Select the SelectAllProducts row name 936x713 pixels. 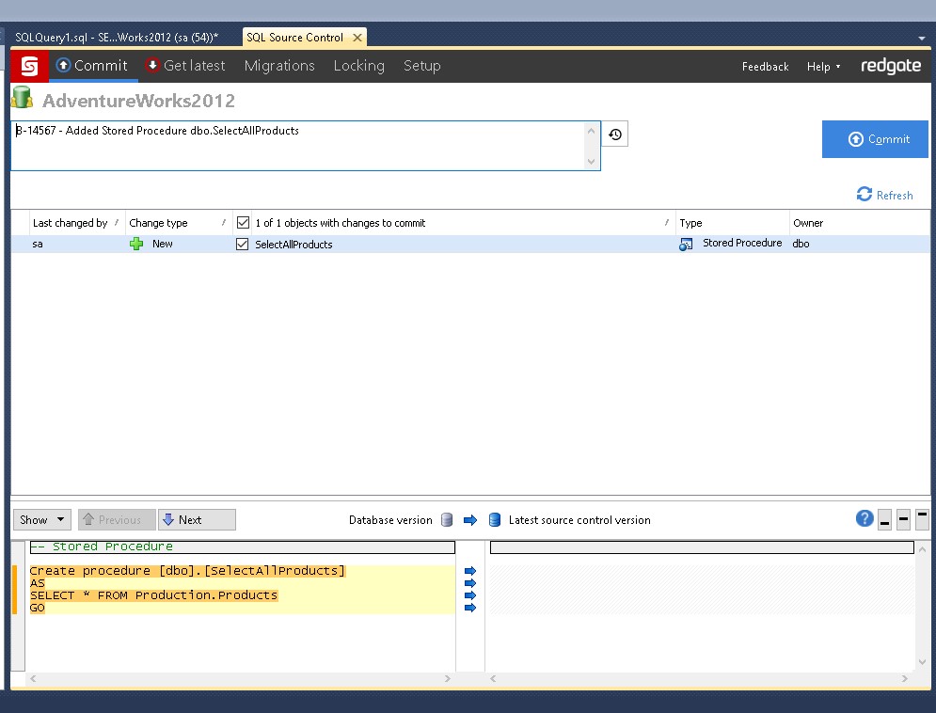(293, 245)
